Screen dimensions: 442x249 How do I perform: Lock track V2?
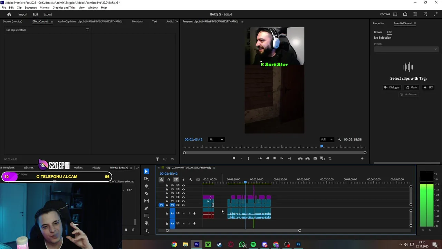point(167,201)
